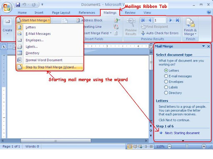Click the Office button orb

coord(7,7)
